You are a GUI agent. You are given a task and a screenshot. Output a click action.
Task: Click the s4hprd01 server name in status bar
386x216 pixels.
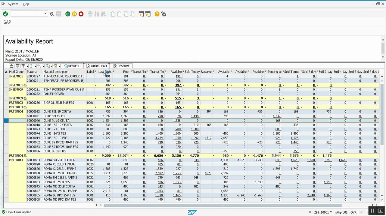pyautogui.click(x=341, y=212)
